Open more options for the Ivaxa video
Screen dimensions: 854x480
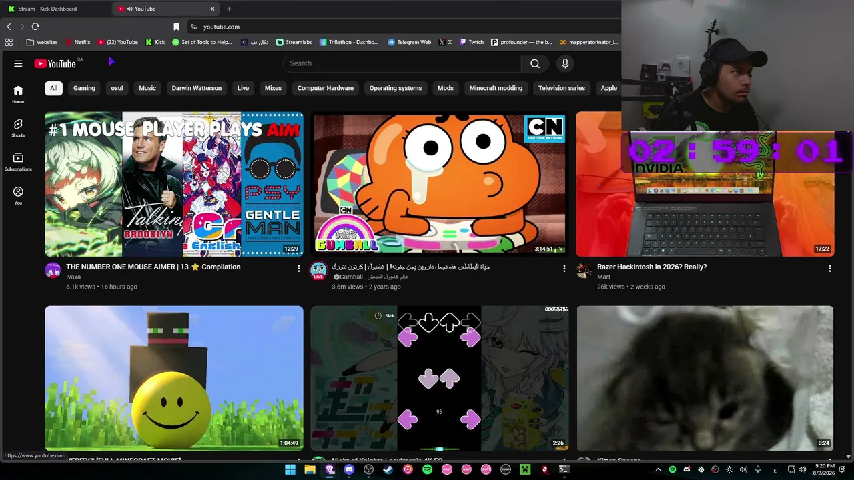pos(298,268)
